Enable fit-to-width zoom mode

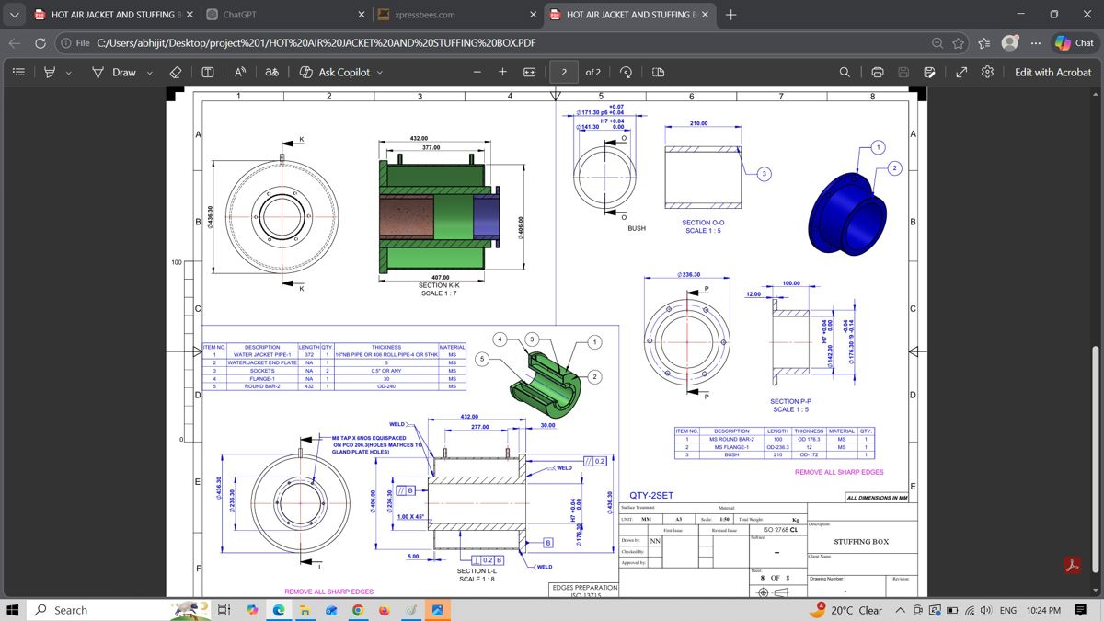(527, 72)
